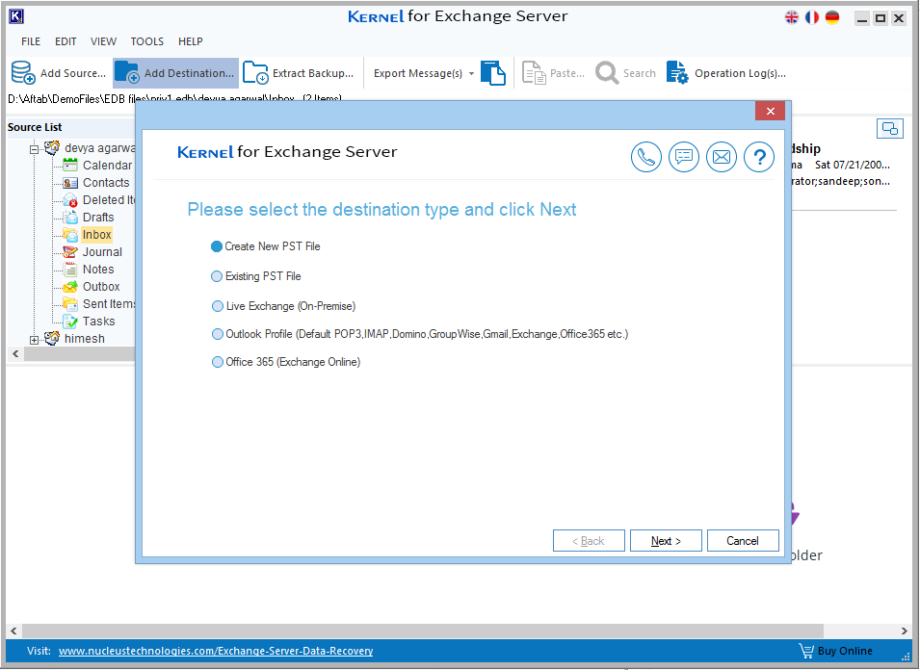Open Operation Log(s) from toolbar
The width and height of the screenshot is (920, 670).
click(x=677, y=73)
